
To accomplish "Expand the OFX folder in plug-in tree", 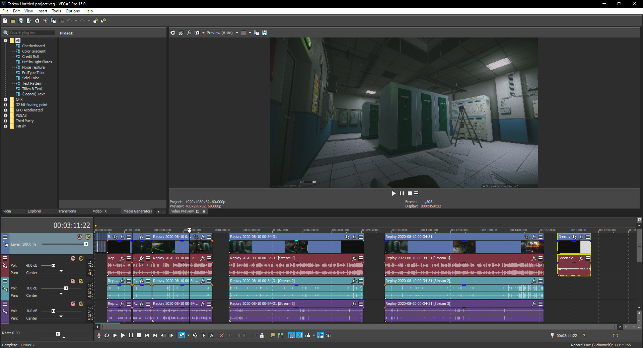I will 5,99.
